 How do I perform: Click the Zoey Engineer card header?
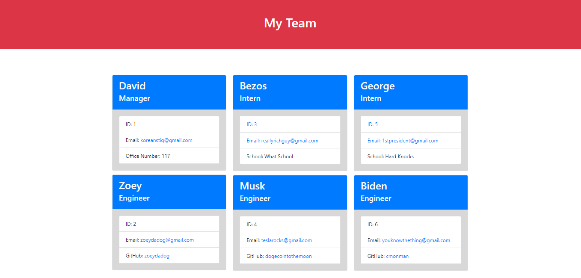pos(169,192)
